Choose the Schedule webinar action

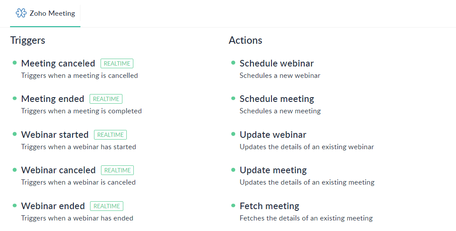click(277, 63)
